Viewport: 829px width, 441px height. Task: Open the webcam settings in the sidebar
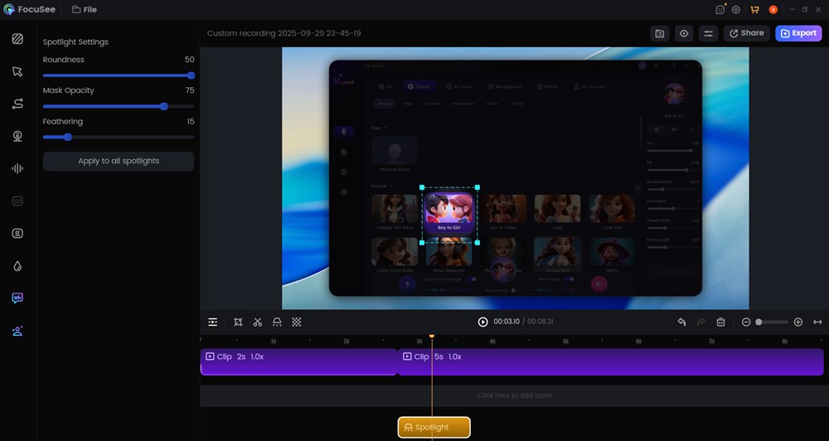(17, 136)
